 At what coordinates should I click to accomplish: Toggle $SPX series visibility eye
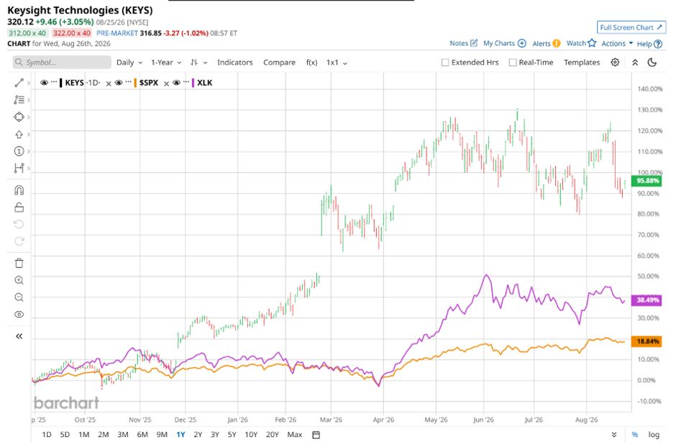119,82
